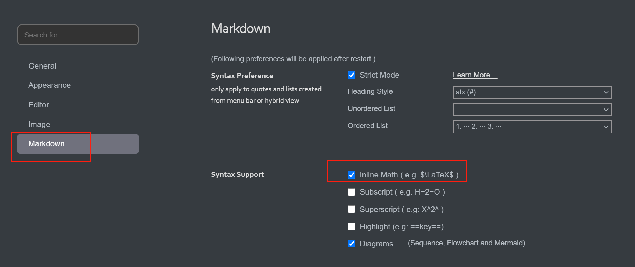The width and height of the screenshot is (635, 267).
Task: Uncheck the Inline Math option
Action: pyautogui.click(x=352, y=175)
